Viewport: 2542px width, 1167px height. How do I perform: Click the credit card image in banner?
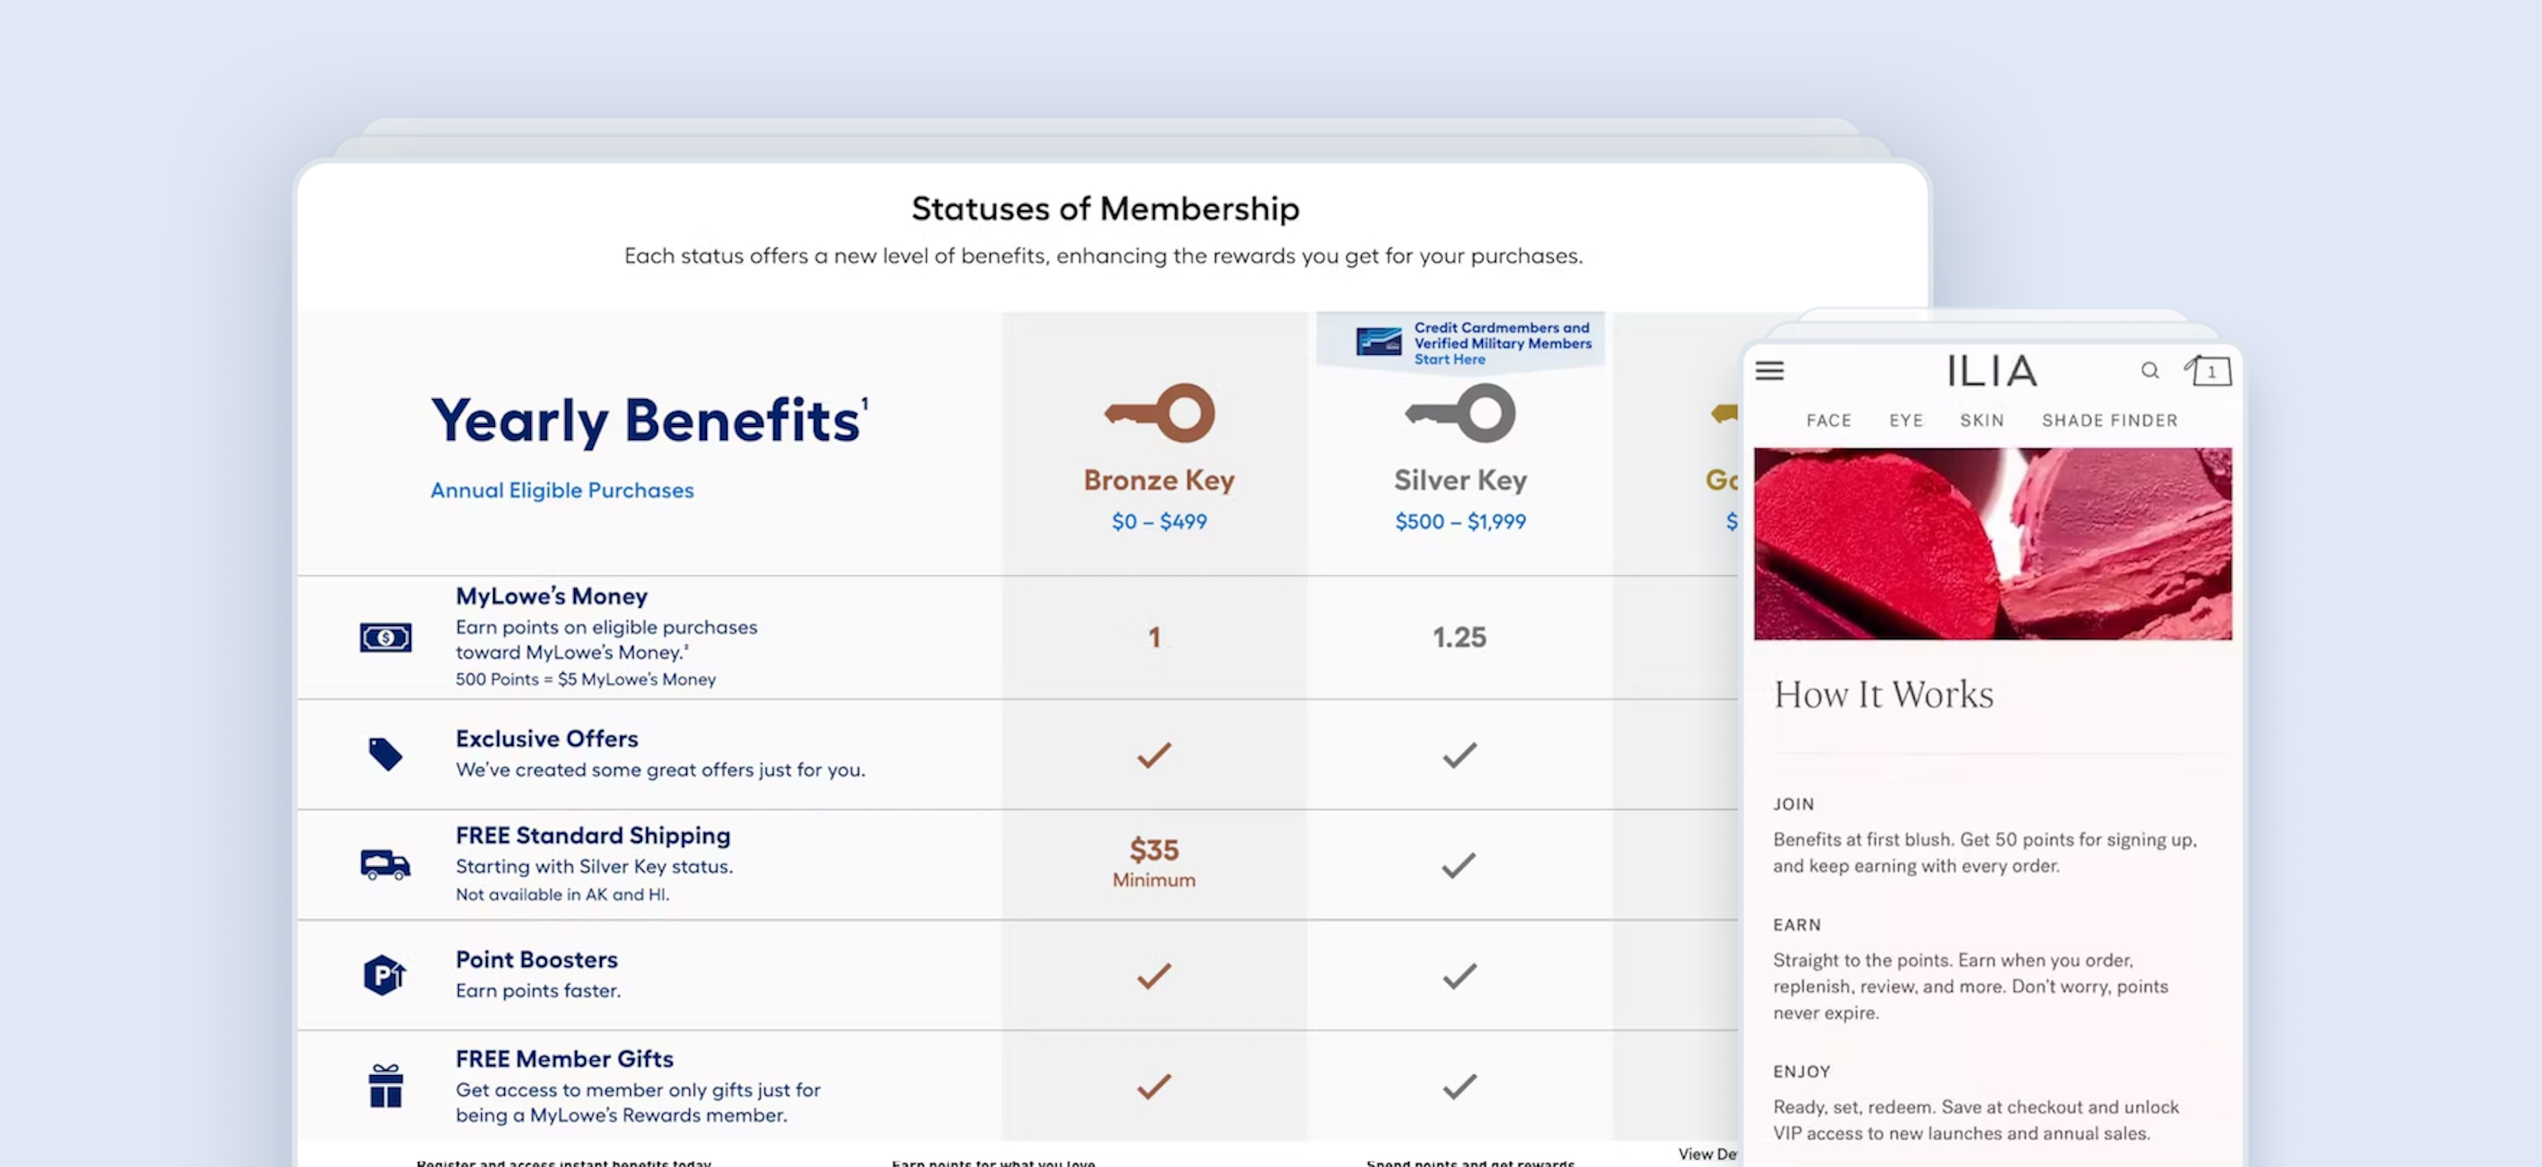pyautogui.click(x=1378, y=342)
